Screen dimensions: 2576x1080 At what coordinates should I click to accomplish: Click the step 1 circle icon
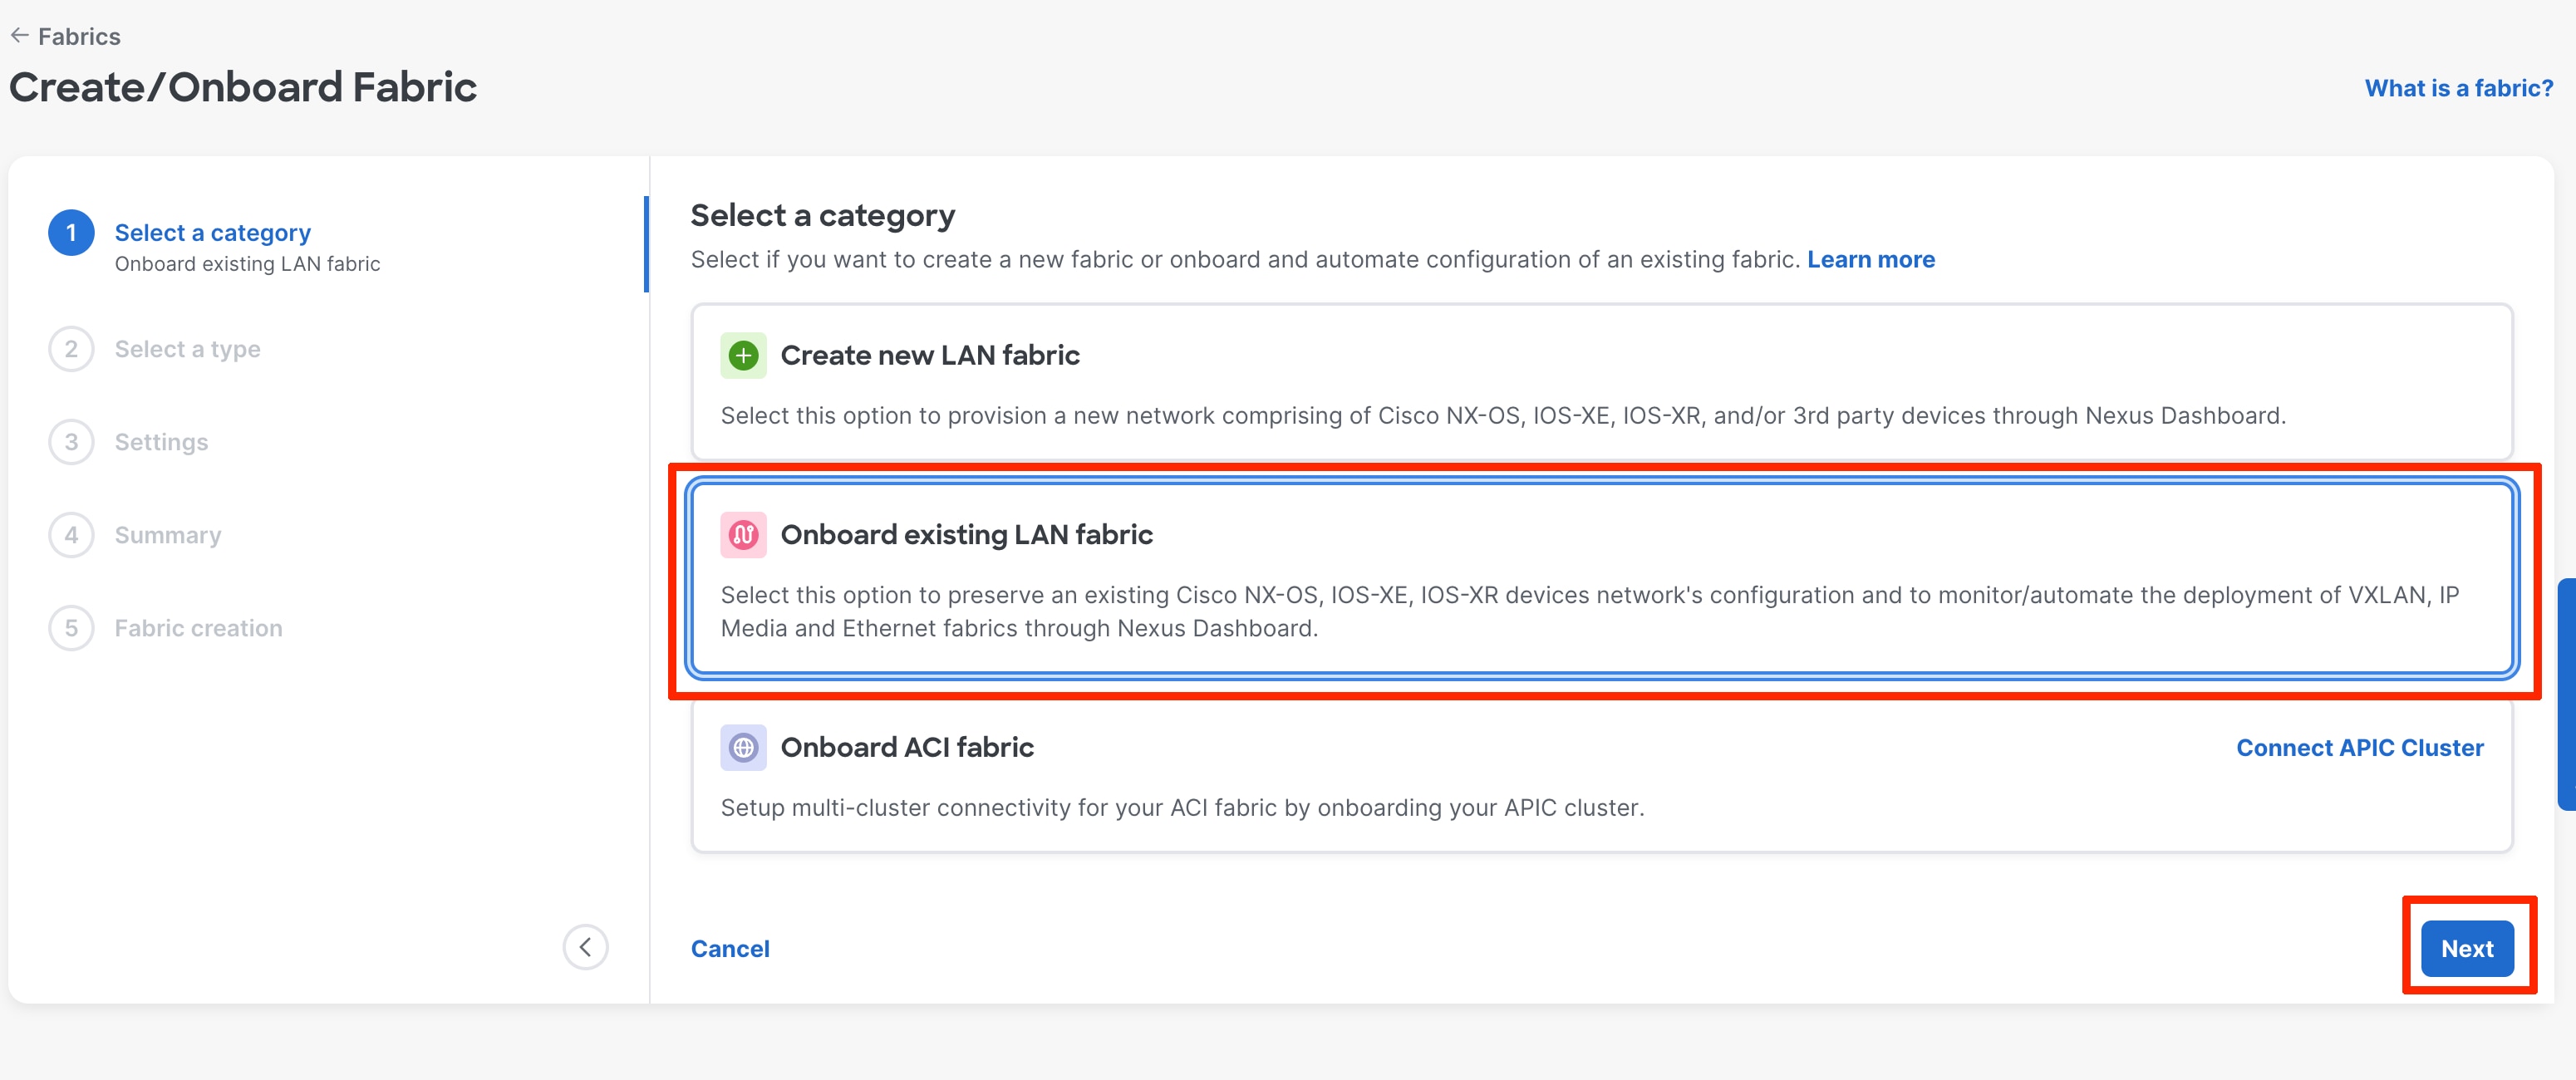(x=71, y=233)
